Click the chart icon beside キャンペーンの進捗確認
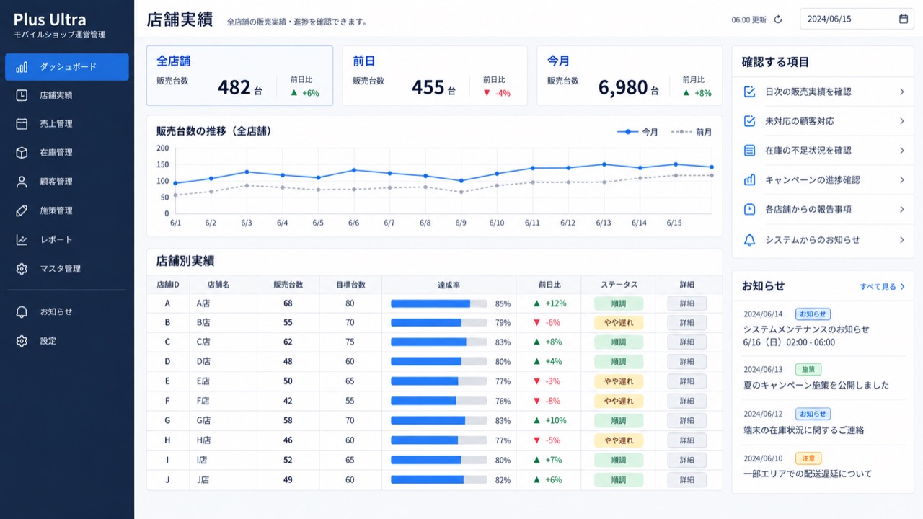The width and height of the screenshot is (923, 519). pos(750,179)
